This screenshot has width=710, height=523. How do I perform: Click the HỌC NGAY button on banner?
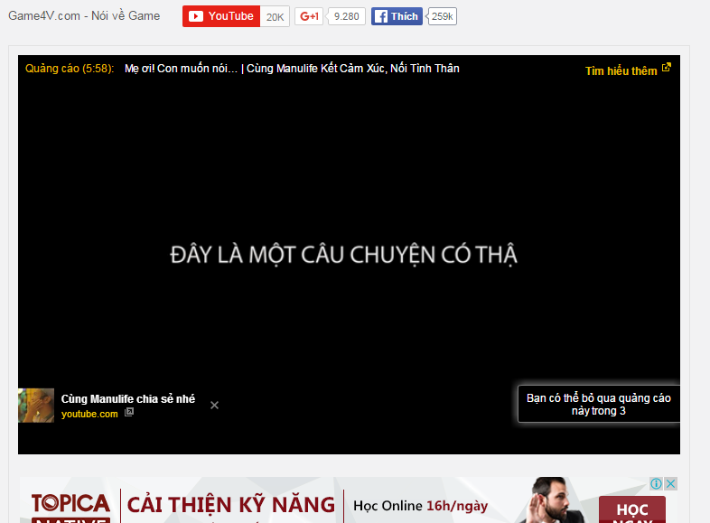click(x=632, y=509)
